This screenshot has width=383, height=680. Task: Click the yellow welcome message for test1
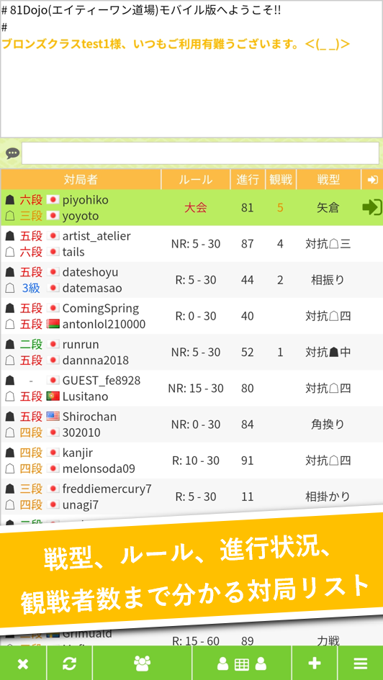click(176, 44)
